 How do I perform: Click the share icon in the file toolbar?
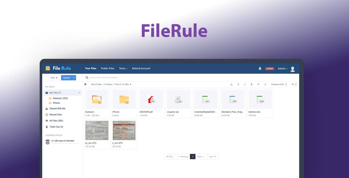[x=238, y=84]
